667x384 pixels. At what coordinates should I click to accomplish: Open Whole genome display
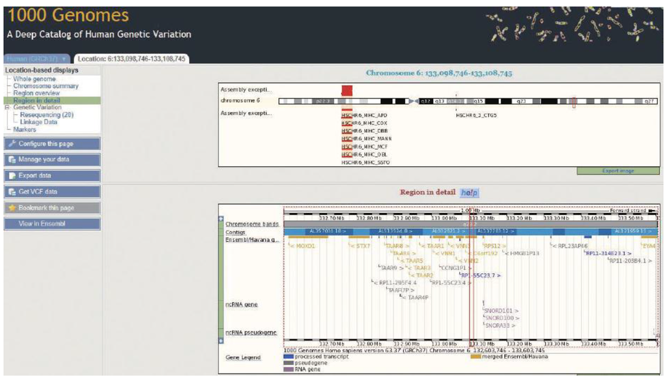35,79
